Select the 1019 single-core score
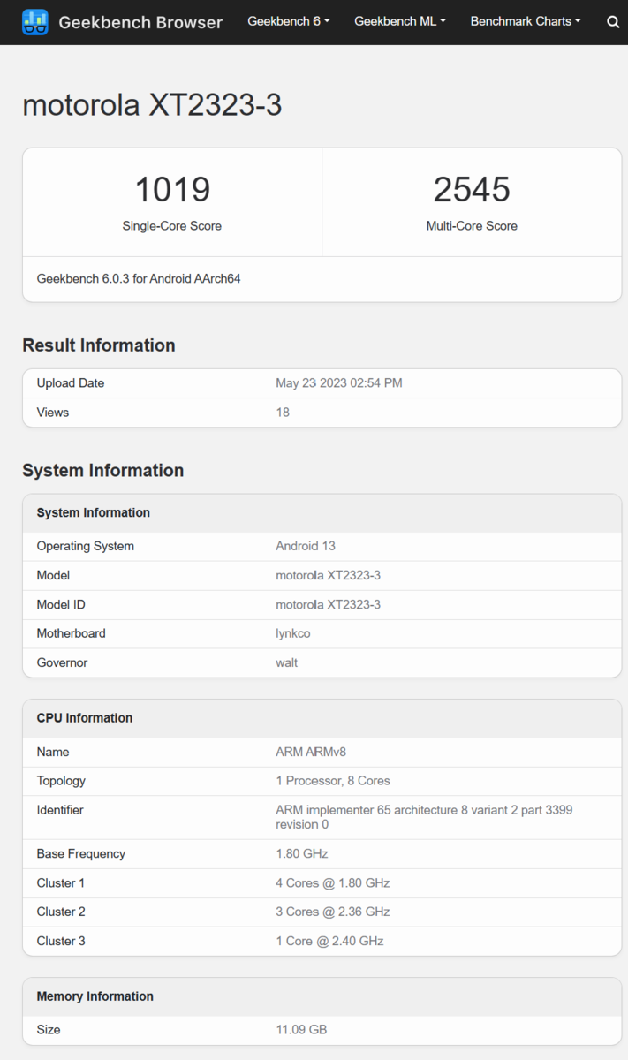The image size is (628, 1060). [172, 190]
